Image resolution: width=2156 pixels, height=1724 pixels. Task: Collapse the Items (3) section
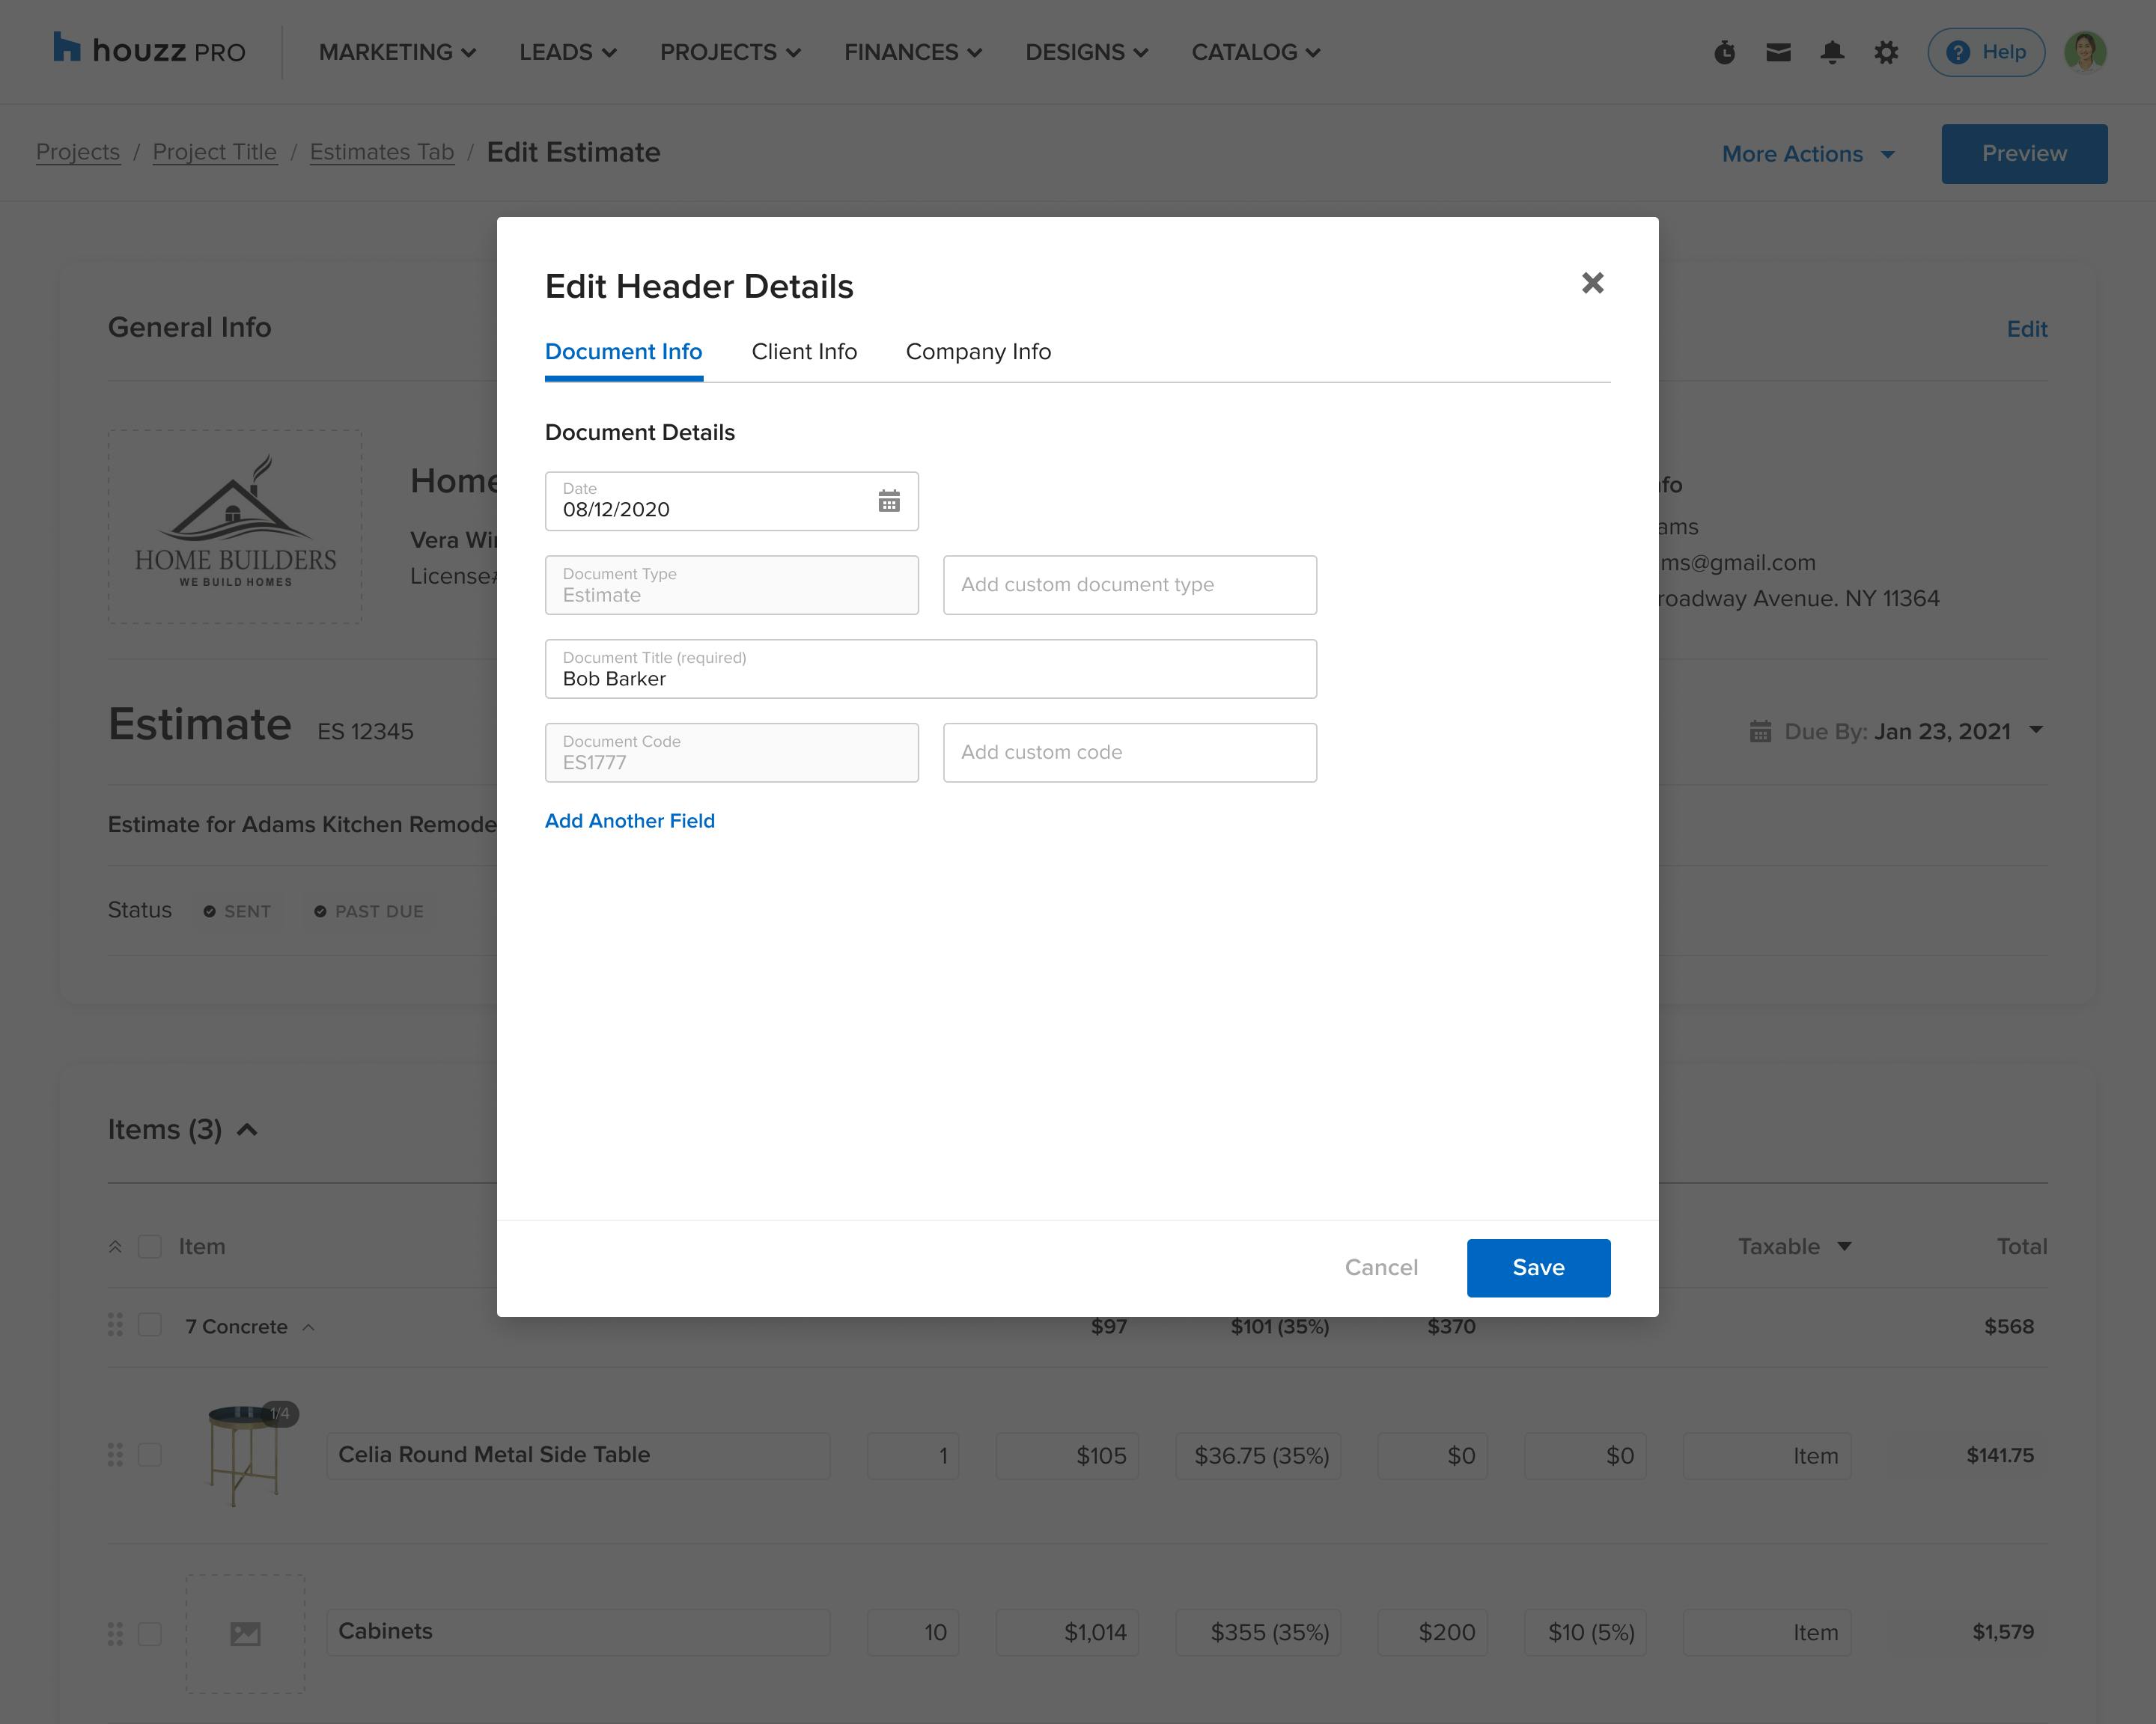tap(247, 1129)
